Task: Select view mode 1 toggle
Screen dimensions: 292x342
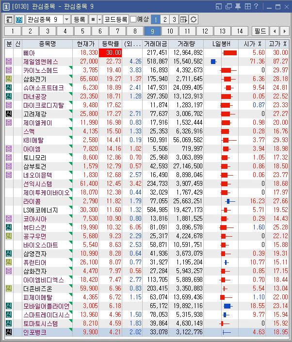Action: (156, 19)
